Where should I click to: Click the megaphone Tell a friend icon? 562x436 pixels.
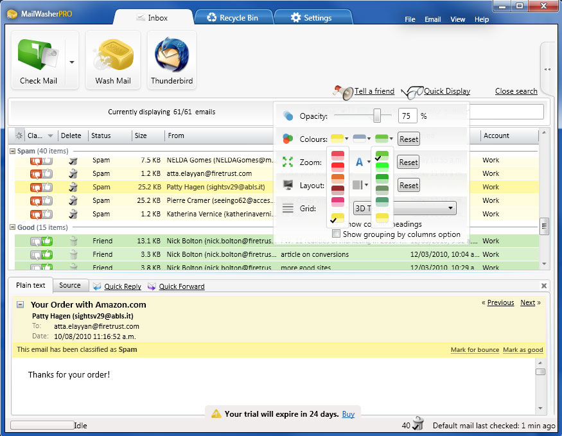coord(343,92)
